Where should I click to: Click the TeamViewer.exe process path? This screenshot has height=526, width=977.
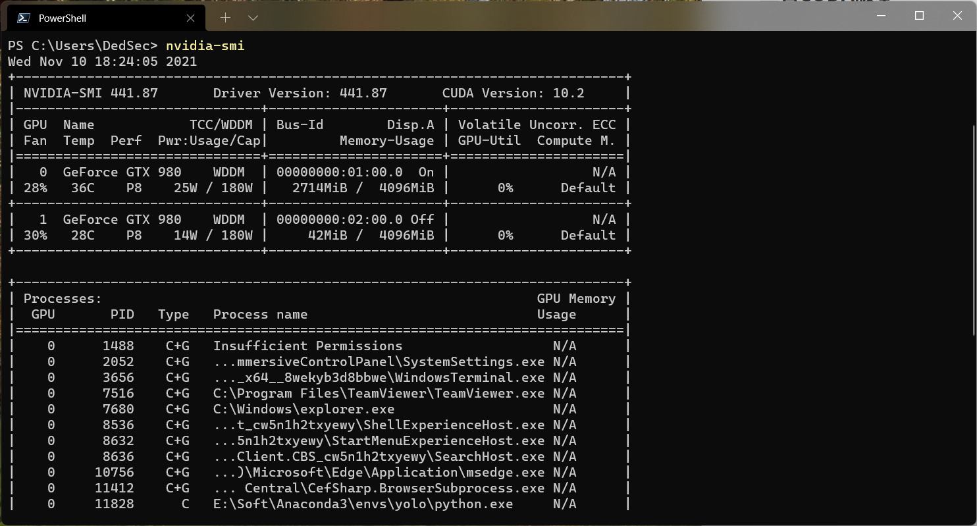tap(379, 394)
